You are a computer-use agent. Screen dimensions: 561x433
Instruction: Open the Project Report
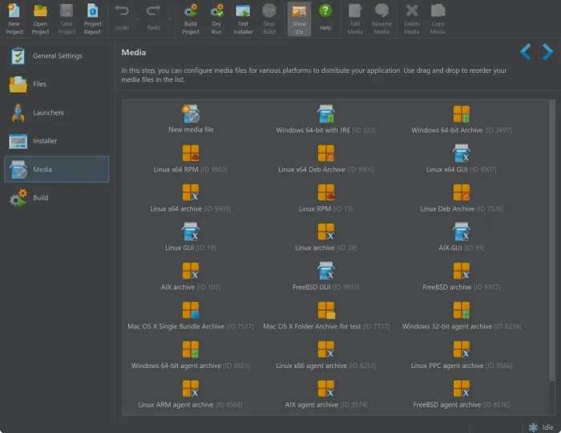click(x=92, y=18)
